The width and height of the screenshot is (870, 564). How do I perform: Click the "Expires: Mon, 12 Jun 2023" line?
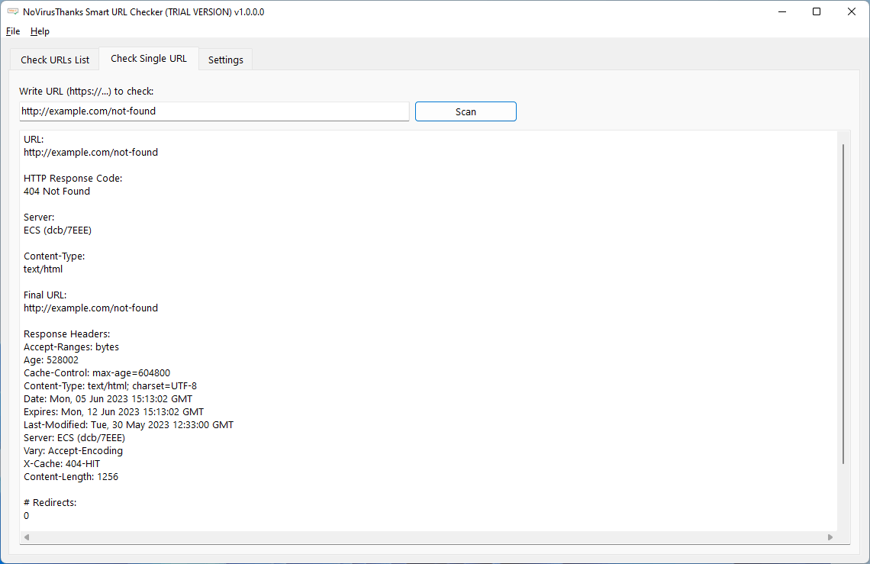point(114,412)
